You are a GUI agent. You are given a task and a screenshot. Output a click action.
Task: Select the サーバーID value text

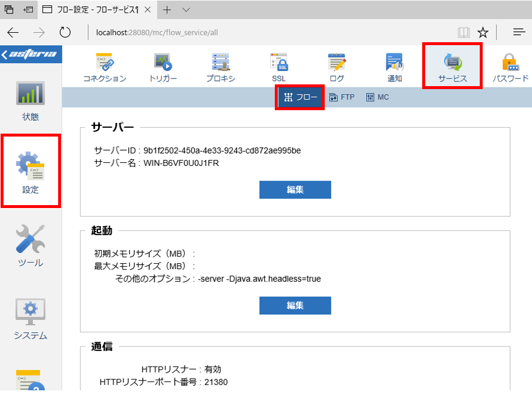click(222, 151)
